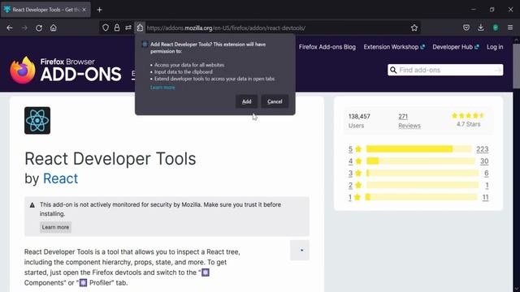Show 1-star reviews via number 1
The image size is (520, 292).
pyautogui.click(x=350, y=197)
